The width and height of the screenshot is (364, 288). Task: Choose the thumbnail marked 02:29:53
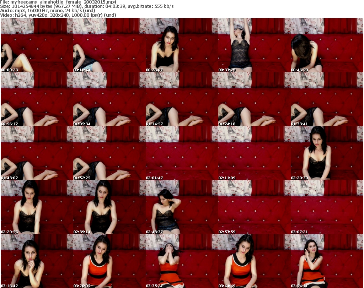tap(37, 207)
